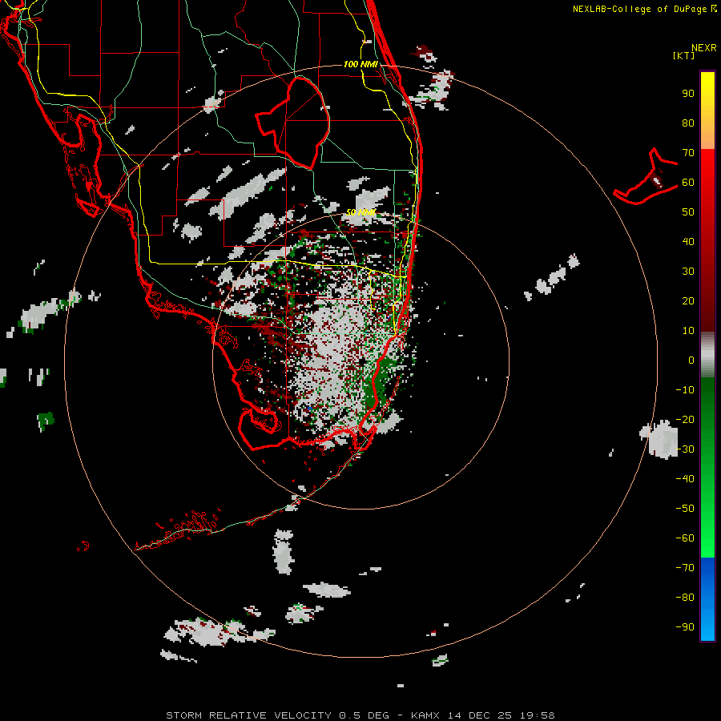The height and width of the screenshot is (721, 721).
Task: Click the 19:58 timestamp in the caption
Action: (x=538, y=715)
